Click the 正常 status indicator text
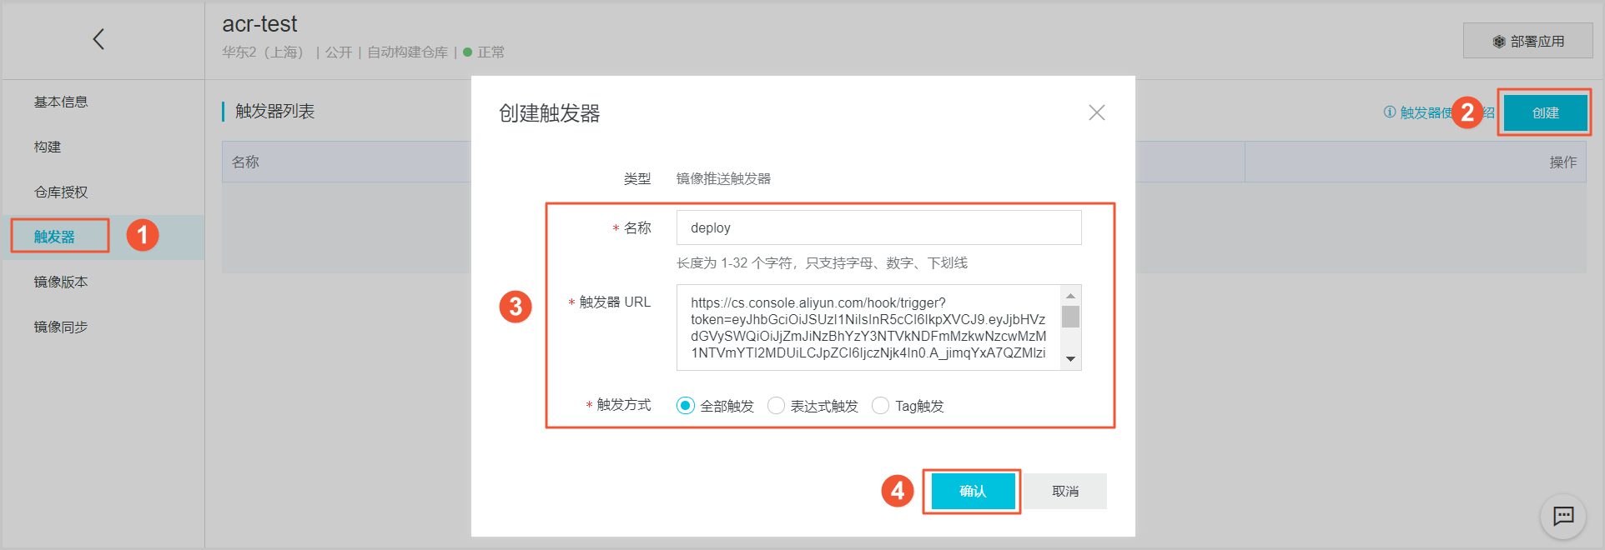Screen dimensions: 1605x550 click(491, 52)
